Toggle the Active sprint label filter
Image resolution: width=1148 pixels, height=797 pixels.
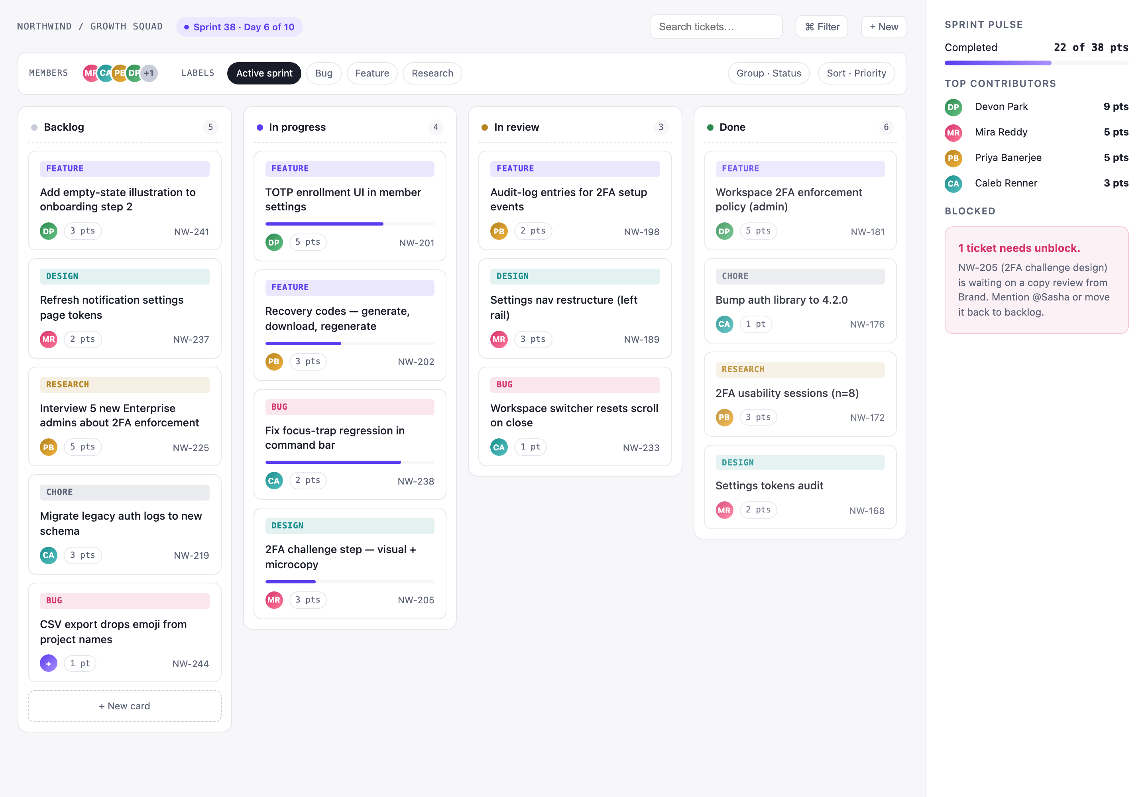click(x=264, y=73)
